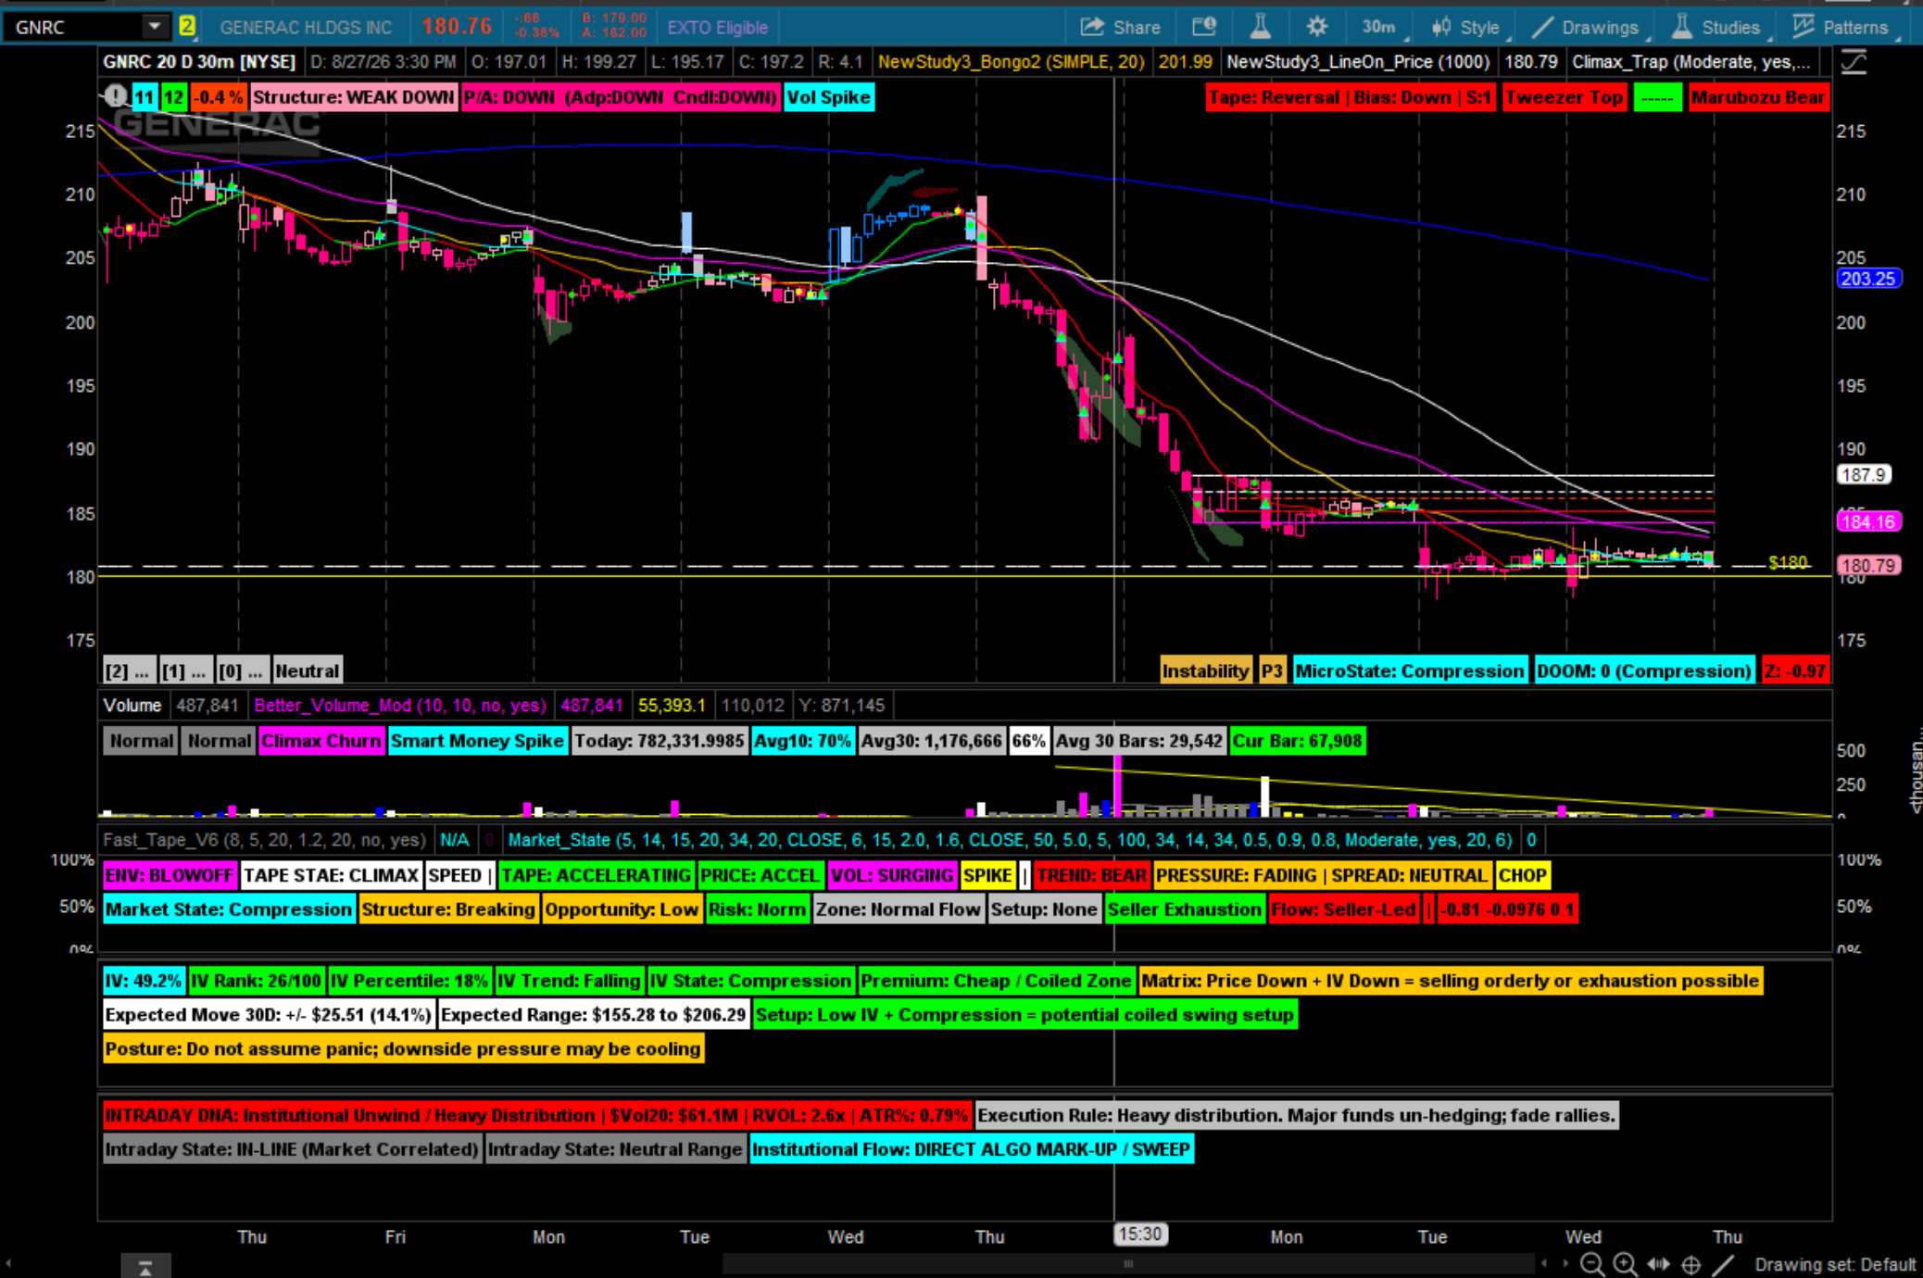Click the red Marubozu Bear label

[1757, 97]
